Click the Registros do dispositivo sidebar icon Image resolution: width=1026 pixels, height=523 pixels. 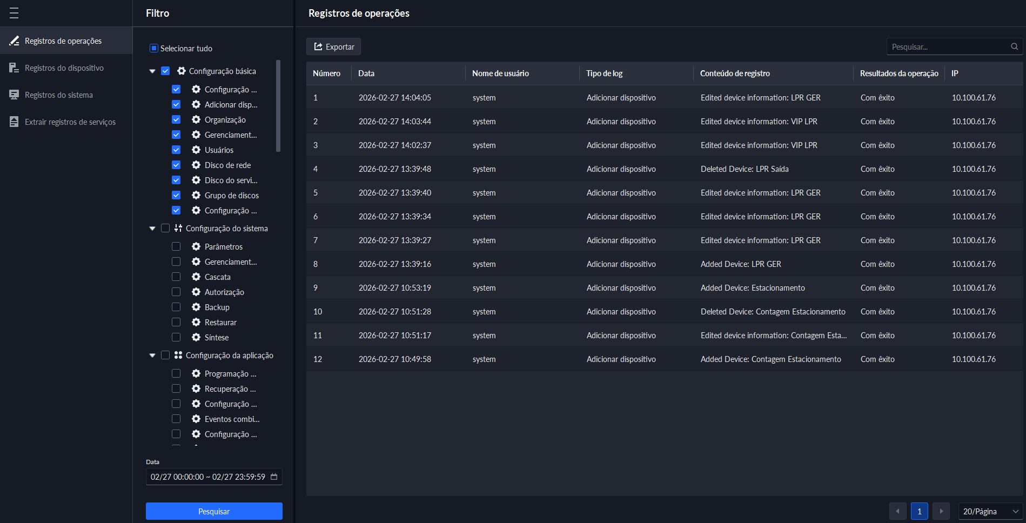(15, 68)
